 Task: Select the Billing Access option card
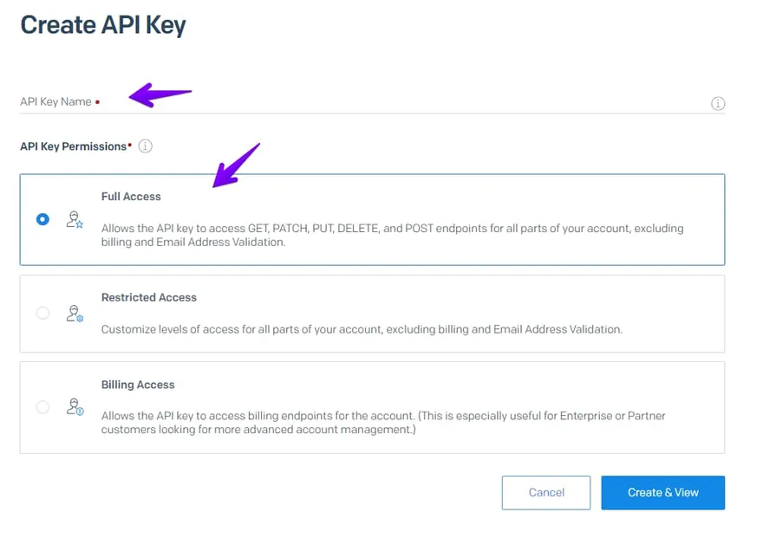click(x=371, y=406)
